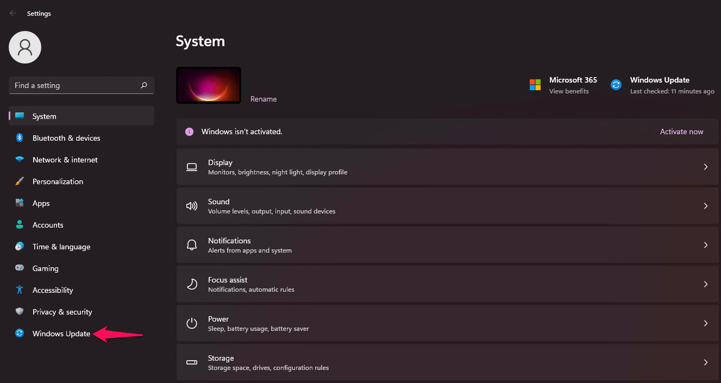Image resolution: width=721 pixels, height=383 pixels.
Task: Click the back arrow in title bar
Action: click(x=13, y=14)
